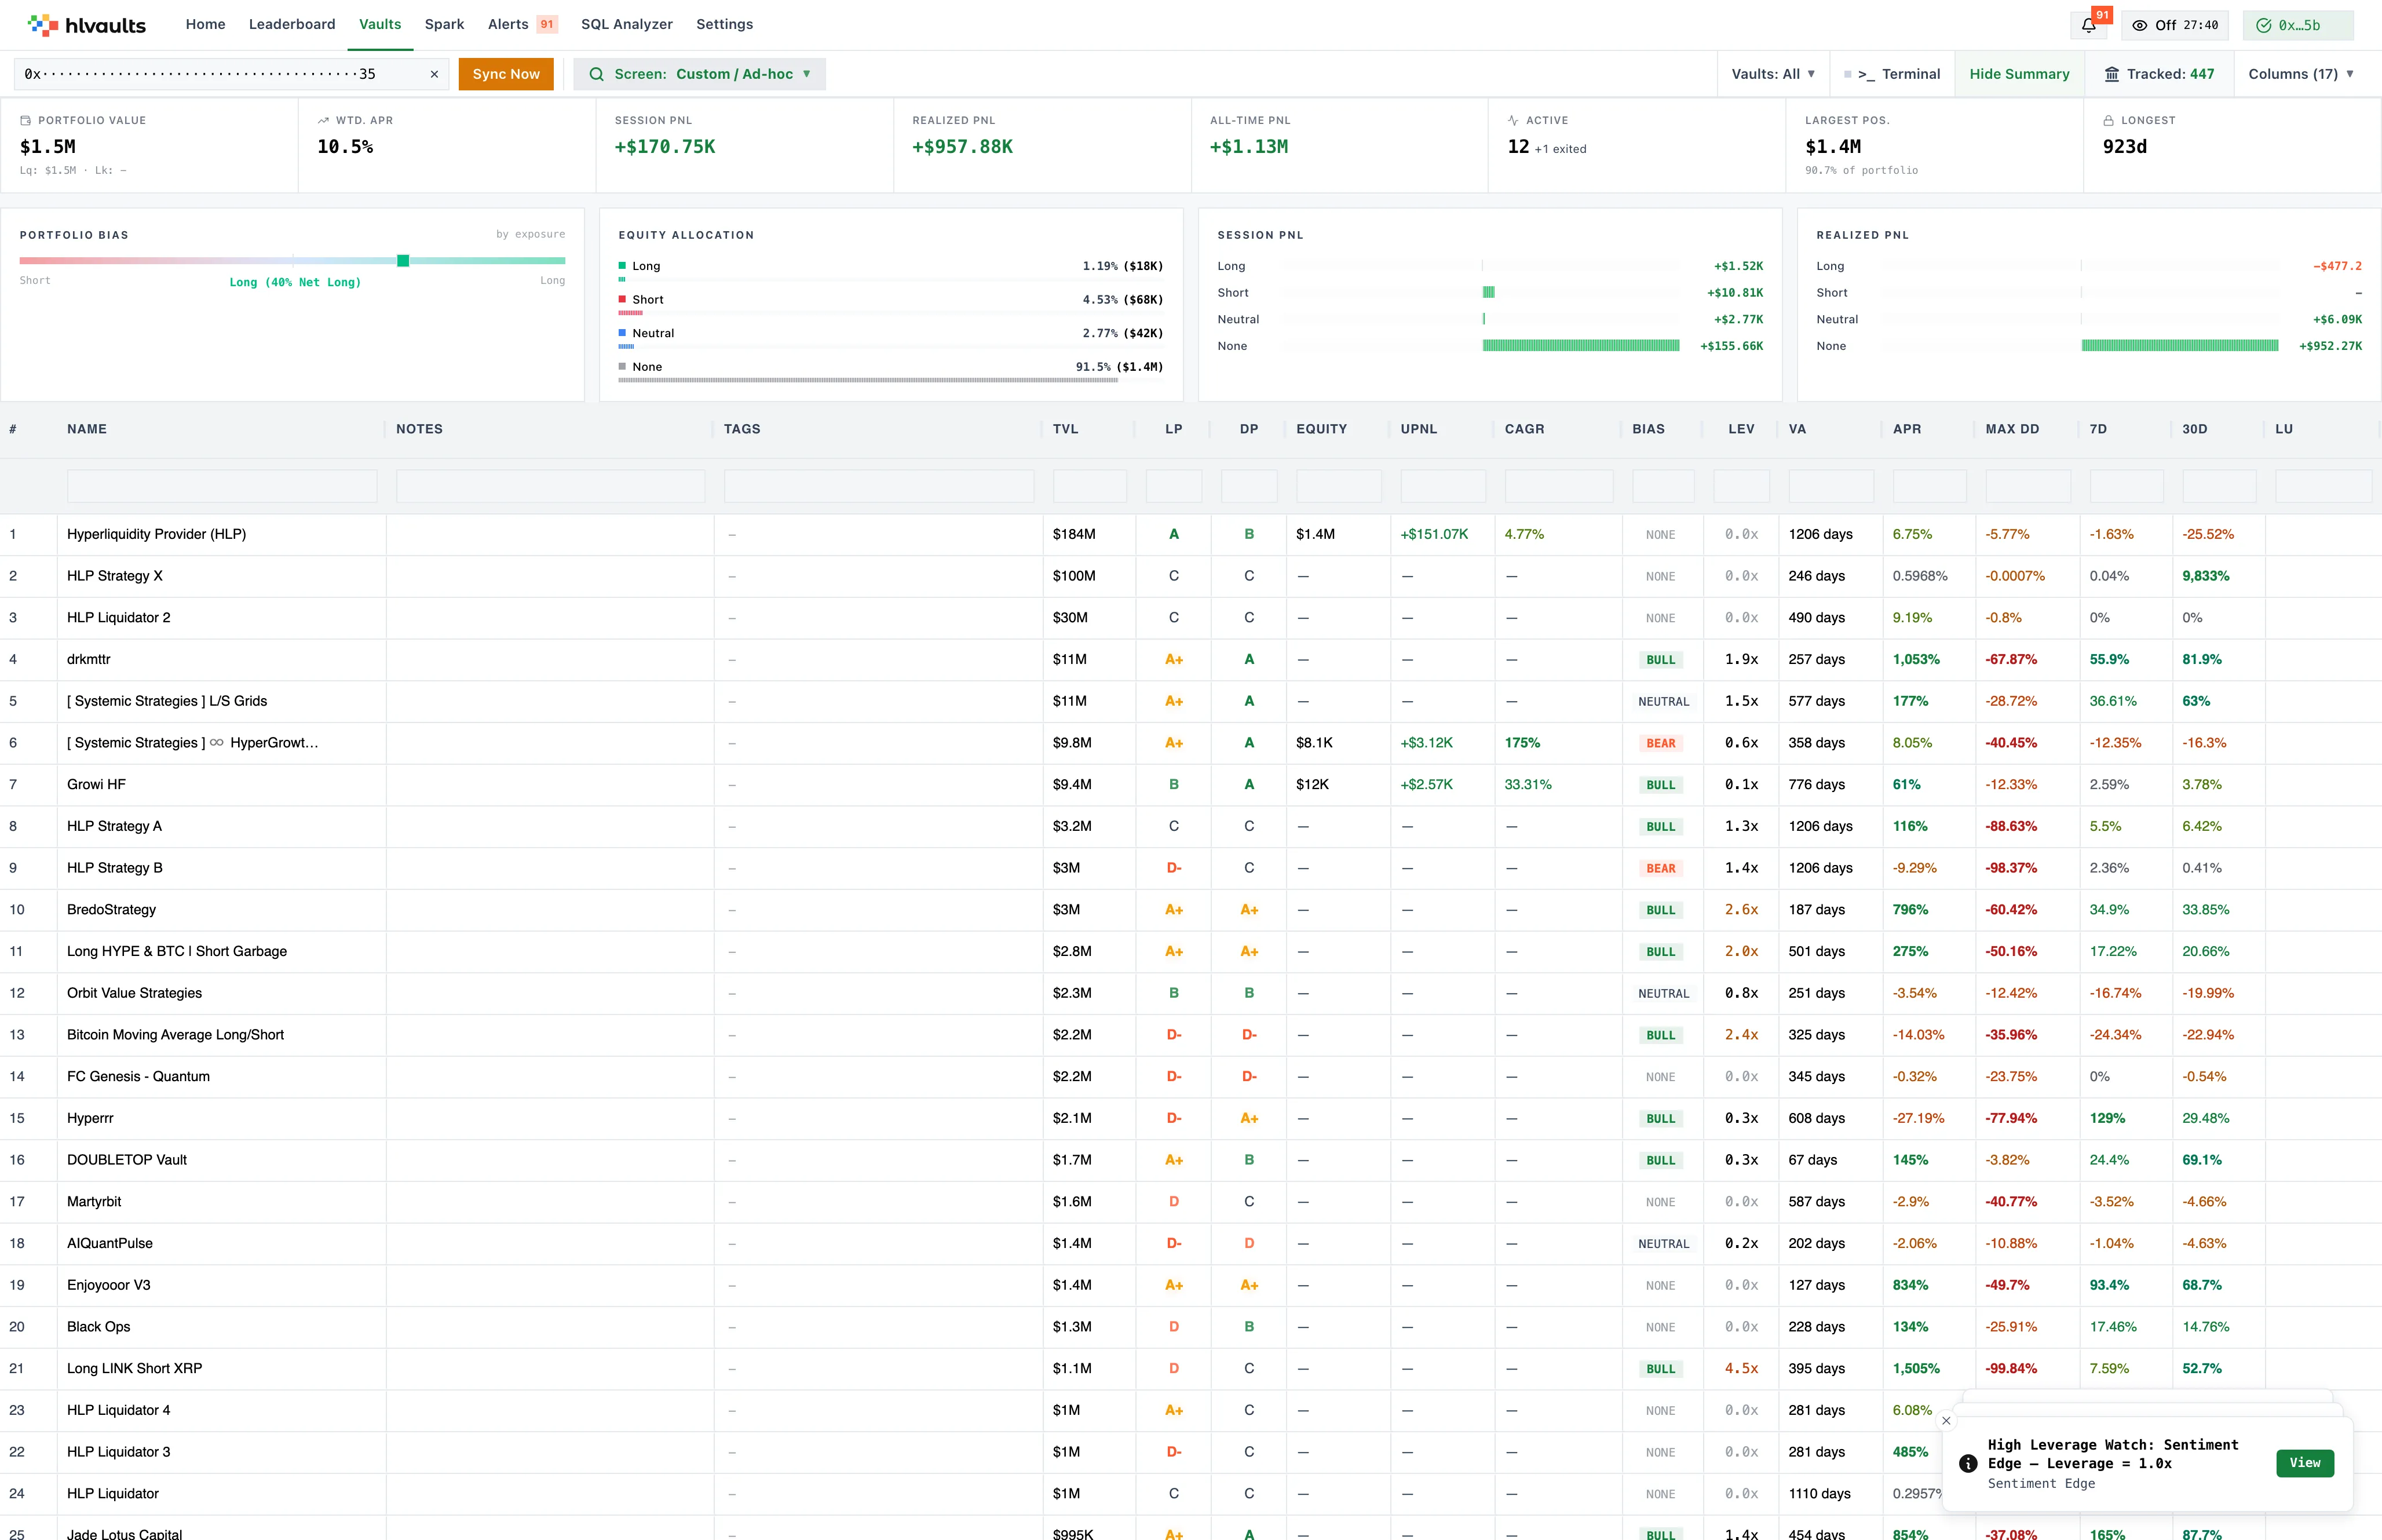This screenshot has width=2382, height=1540.
Task: Open the Screen: Custom / Ad-hoc dropdown
Action: tap(700, 74)
